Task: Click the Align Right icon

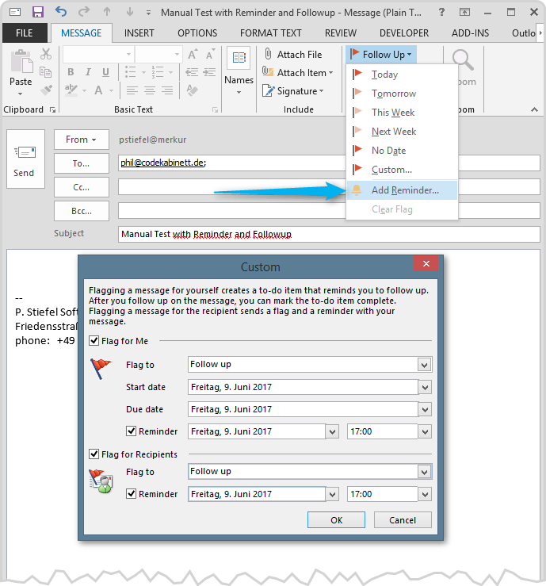Action: (x=167, y=90)
